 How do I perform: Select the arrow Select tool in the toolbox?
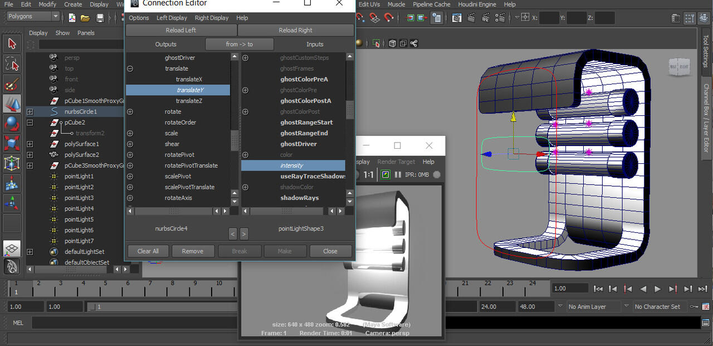coord(12,43)
